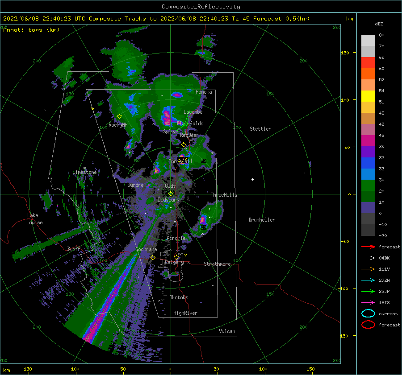Click the Cochrane city label
This screenshot has height=375, width=402.
146,249
